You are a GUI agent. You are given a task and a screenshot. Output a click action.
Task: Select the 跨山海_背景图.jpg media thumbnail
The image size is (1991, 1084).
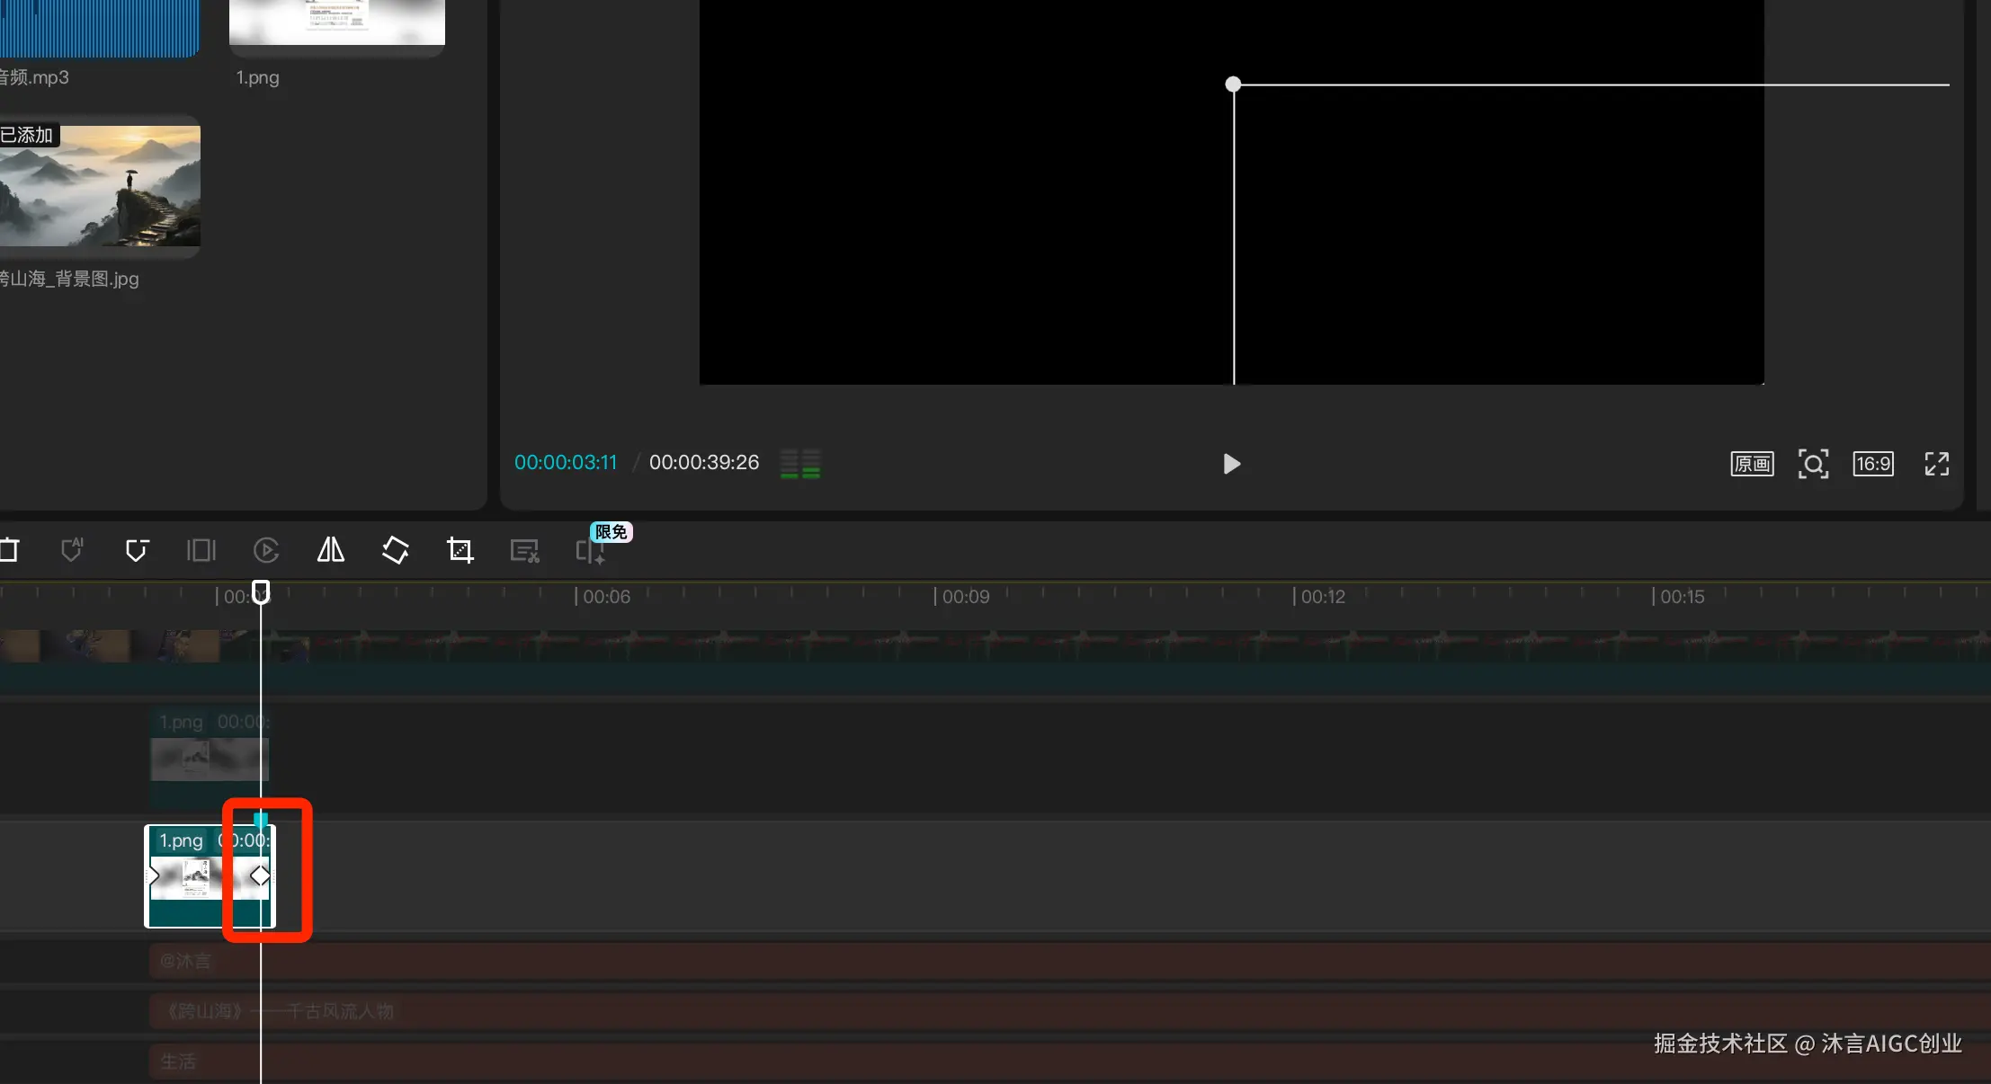pyautogui.click(x=100, y=186)
